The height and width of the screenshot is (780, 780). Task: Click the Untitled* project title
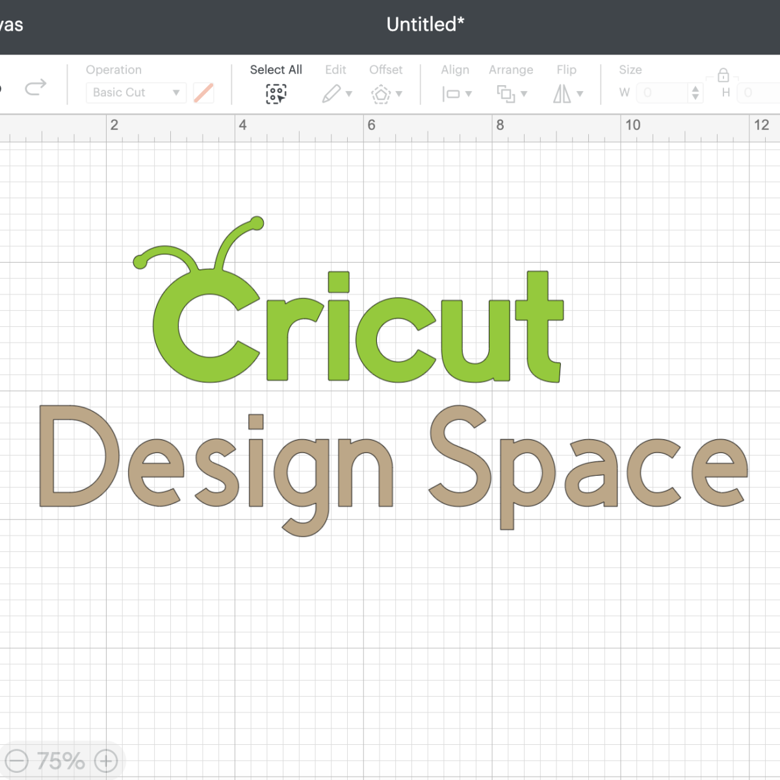pos(425,25)
